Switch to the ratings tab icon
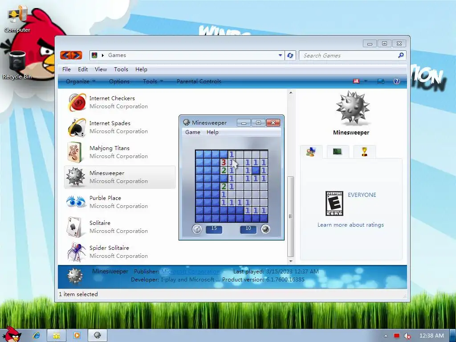 coord(311,151)
